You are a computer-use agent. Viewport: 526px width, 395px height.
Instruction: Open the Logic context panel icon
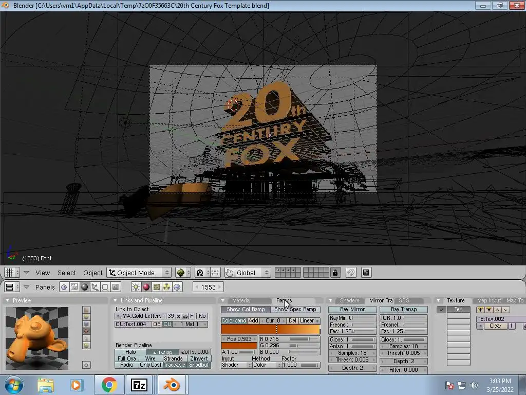coord(64,287)
